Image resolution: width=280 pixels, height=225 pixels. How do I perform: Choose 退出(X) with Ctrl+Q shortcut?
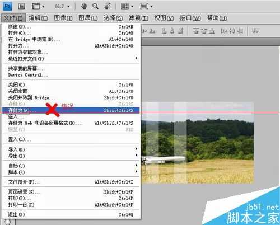(x=71, y=214)
